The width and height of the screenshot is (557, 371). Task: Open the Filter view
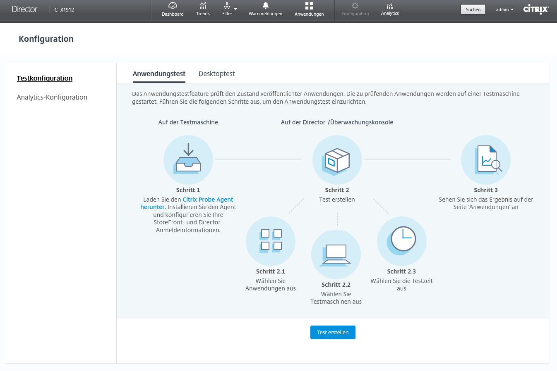pyautogui.click(x=227, y=9)
